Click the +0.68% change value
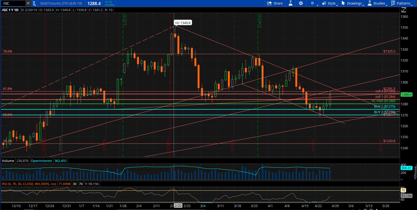417x210 pixels. (x=109, y=5)
